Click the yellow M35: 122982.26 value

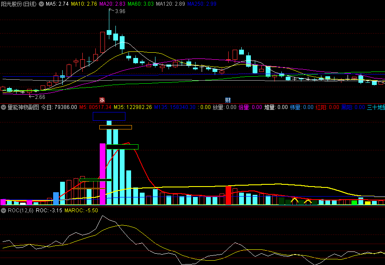pyautogui.click(x=132, y=107)
